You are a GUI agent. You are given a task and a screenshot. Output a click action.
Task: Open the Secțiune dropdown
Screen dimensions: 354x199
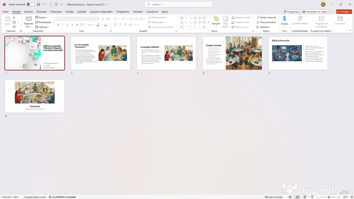pyautogui.click(x=42, y=27)
